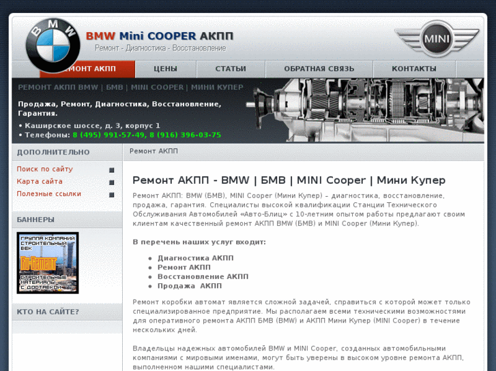Open the ЦЕНЫ menu tab

click(x=165, y=69)
